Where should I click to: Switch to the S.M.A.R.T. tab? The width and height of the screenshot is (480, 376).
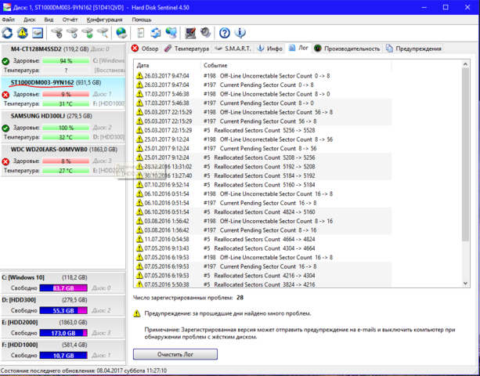233,49
